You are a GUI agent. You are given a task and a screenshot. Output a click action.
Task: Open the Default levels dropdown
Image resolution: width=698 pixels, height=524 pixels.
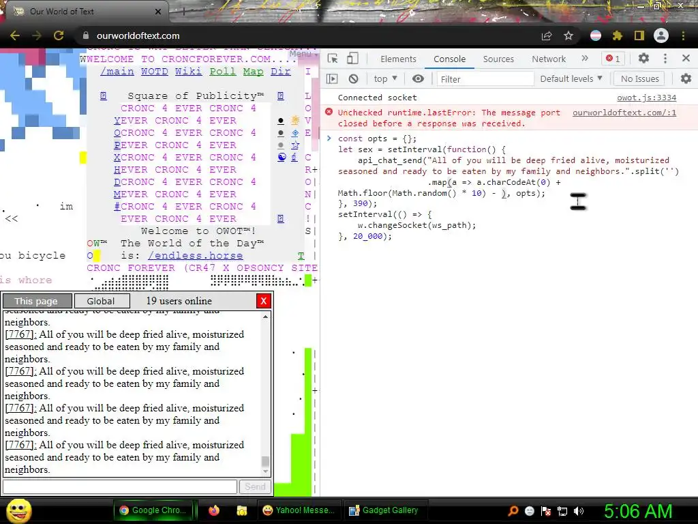571,79
